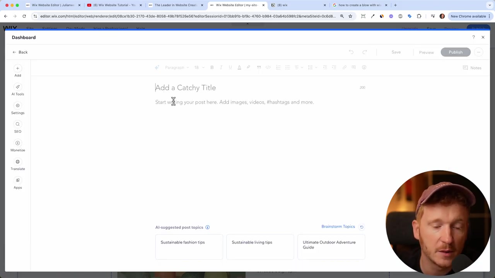
Task: Open the Monetize panel
Action: coord(17,146)
